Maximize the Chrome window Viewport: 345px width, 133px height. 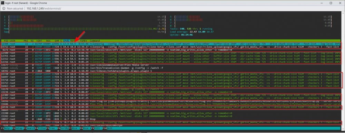[x=331, y=3]
